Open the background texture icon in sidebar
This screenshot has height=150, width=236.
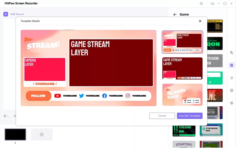pyautogui.click(x=232, y=78)
